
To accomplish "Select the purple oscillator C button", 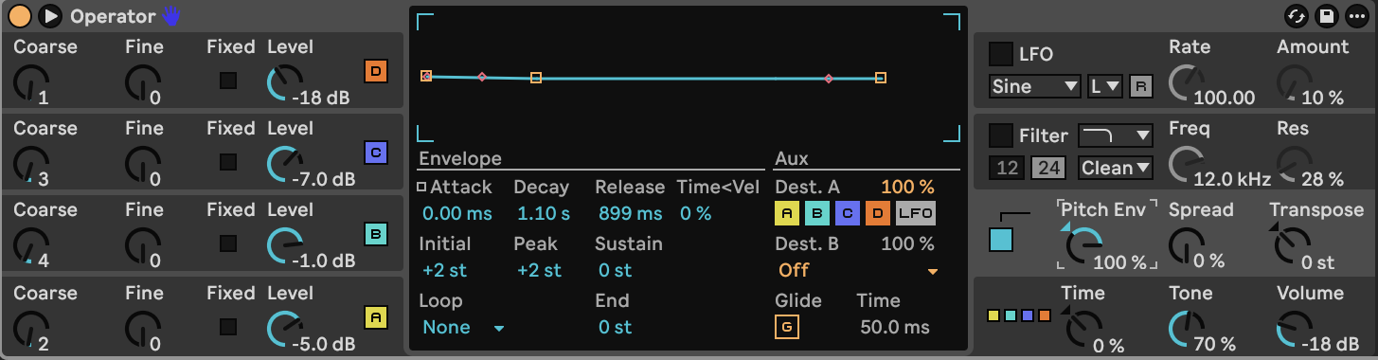I will pos(376,153).
